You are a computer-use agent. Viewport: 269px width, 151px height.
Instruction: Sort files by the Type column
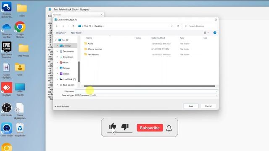coord(182,38)
